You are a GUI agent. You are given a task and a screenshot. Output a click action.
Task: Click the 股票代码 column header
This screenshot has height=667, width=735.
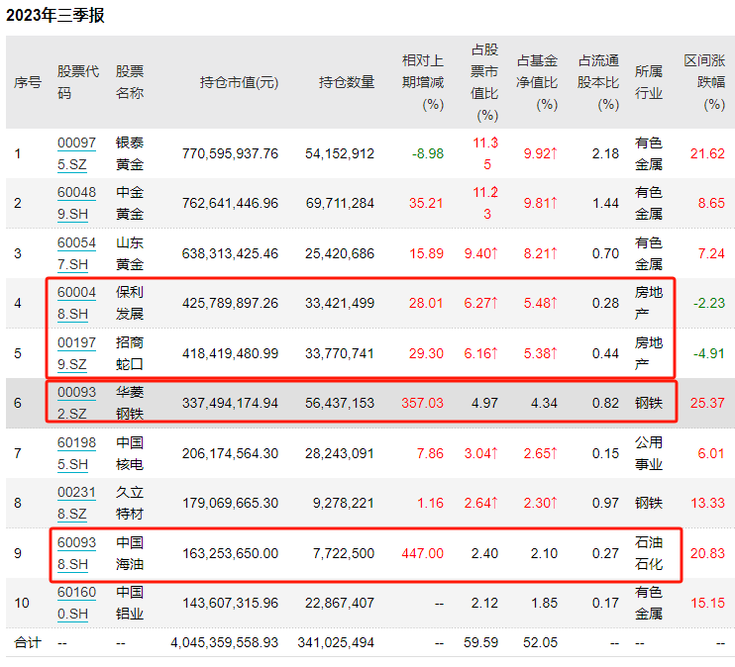pos(78,82)
